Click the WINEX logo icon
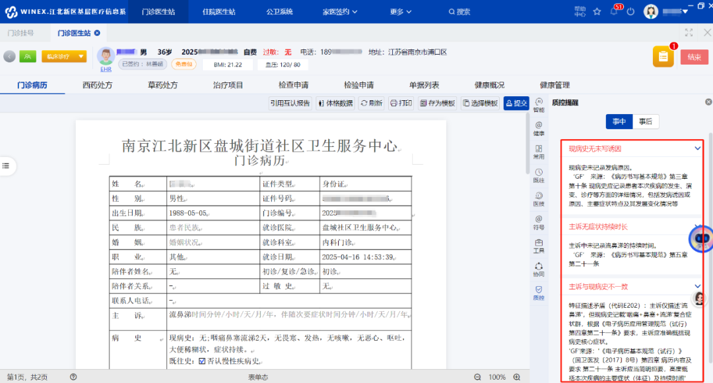Screen dimensions: 713x383 coord(11,12)
